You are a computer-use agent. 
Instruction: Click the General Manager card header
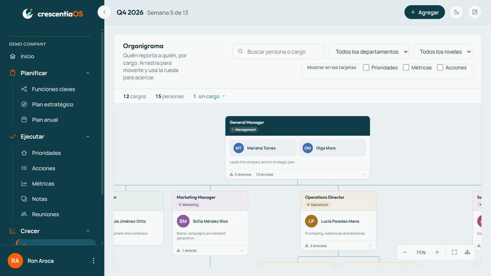coord(298,126)
